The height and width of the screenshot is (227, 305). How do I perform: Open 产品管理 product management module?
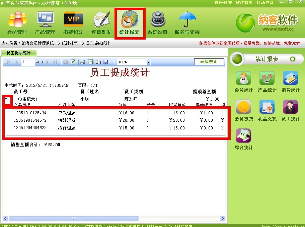(x=45, y=23)
